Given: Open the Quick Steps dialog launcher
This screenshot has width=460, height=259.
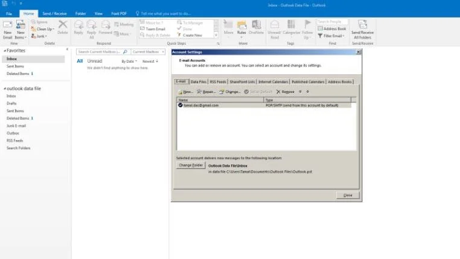Looking at the screenshot, I should click(x=219, y=43).
